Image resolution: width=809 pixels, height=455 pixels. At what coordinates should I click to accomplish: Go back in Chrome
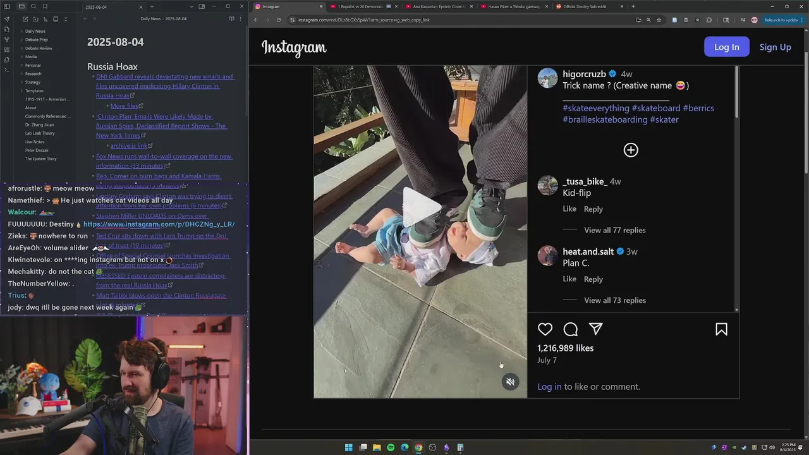(256, 20)
